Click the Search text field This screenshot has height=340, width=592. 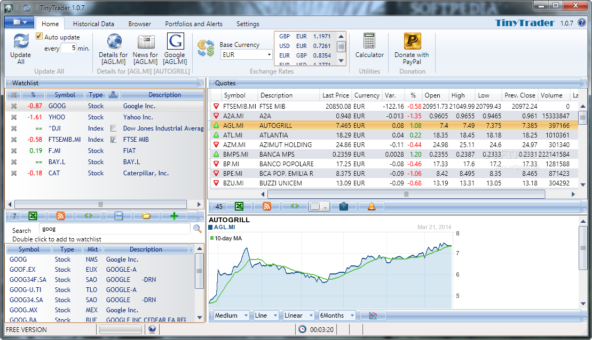pyautogui.click(x=115, y=229)
